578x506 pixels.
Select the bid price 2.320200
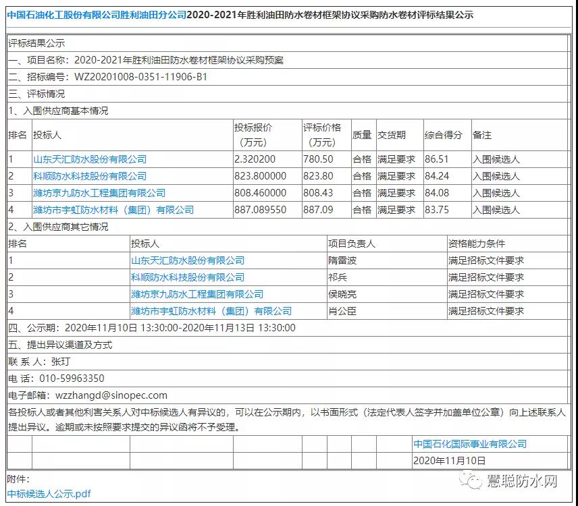(x=255, y=159)
